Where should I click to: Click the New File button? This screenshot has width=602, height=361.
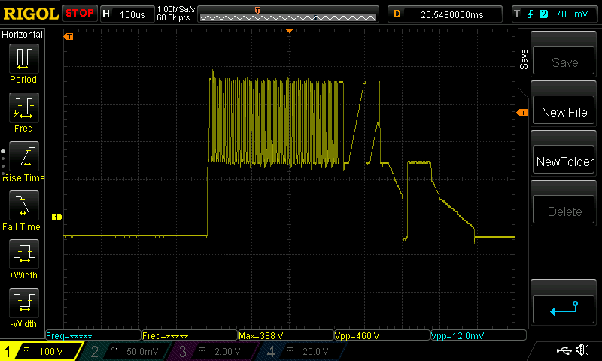click(564, 111)
